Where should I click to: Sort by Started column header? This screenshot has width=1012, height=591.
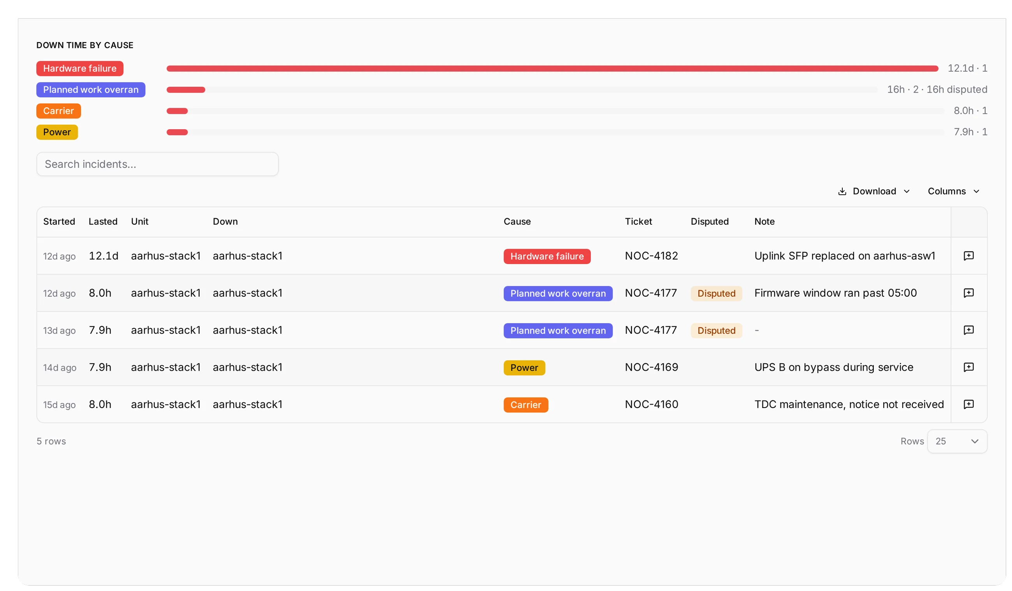pyautogui.click(x=59, y=222)
